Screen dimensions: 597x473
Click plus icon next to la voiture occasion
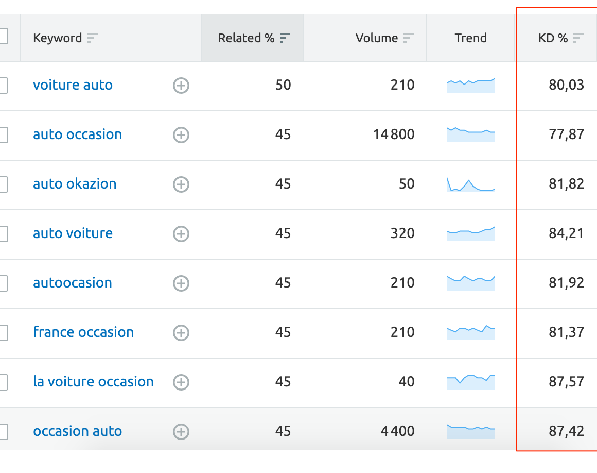(181, 382)
